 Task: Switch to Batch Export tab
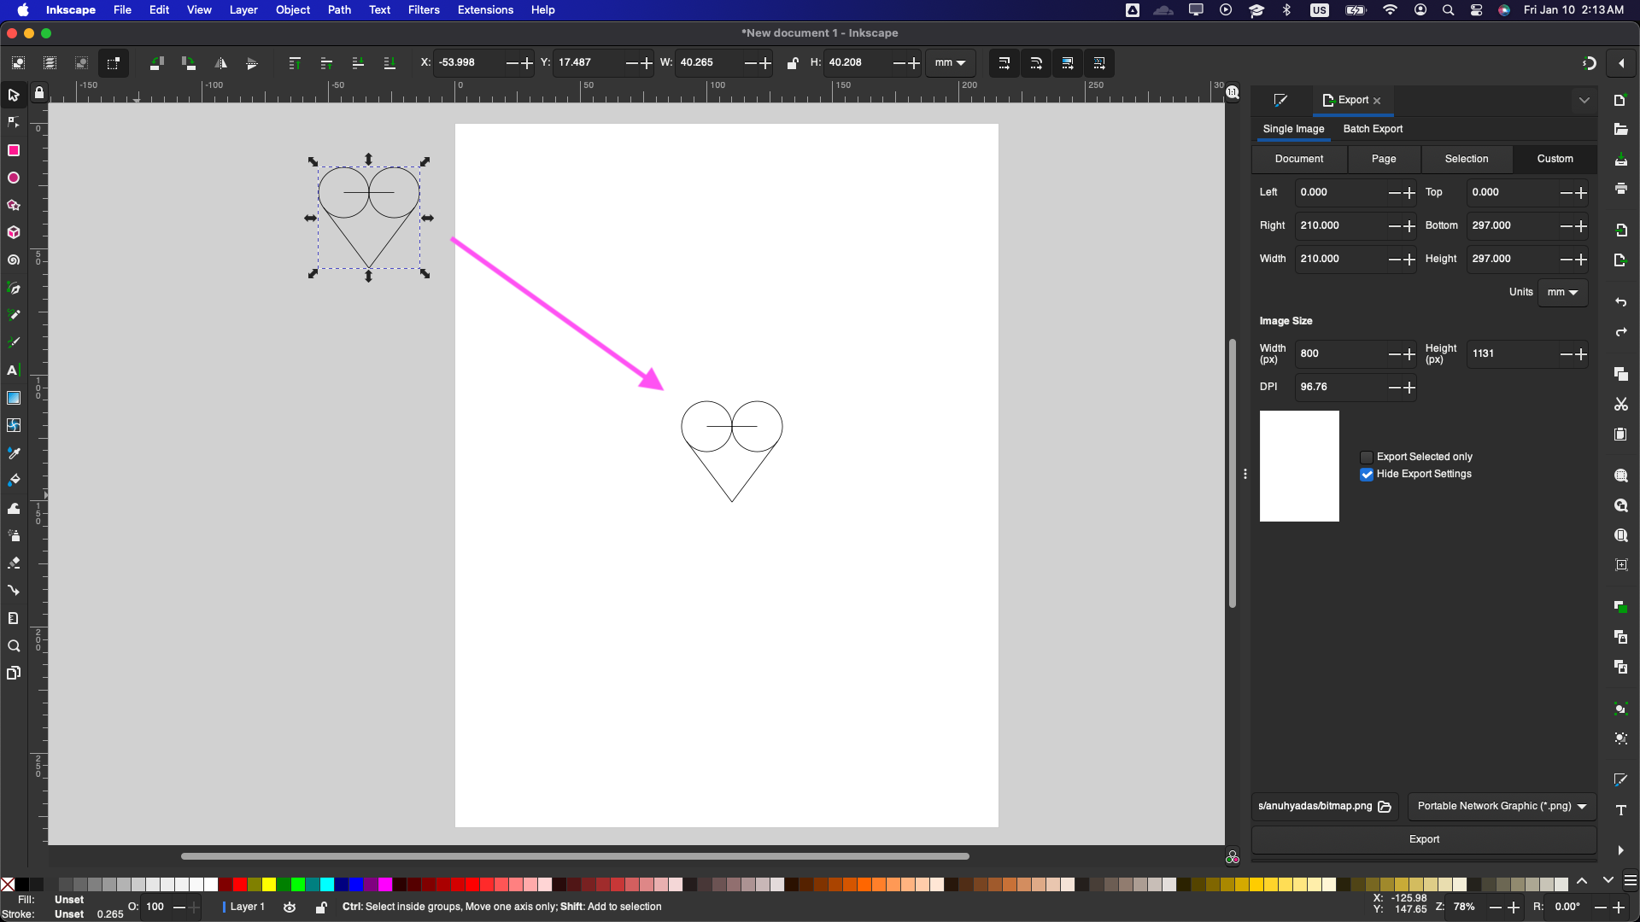click(1373, 129)
